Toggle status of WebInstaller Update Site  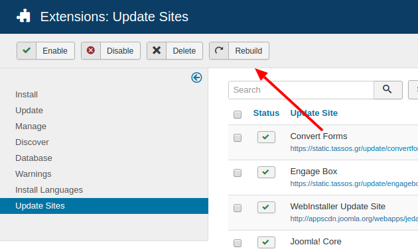pos(266,207)
